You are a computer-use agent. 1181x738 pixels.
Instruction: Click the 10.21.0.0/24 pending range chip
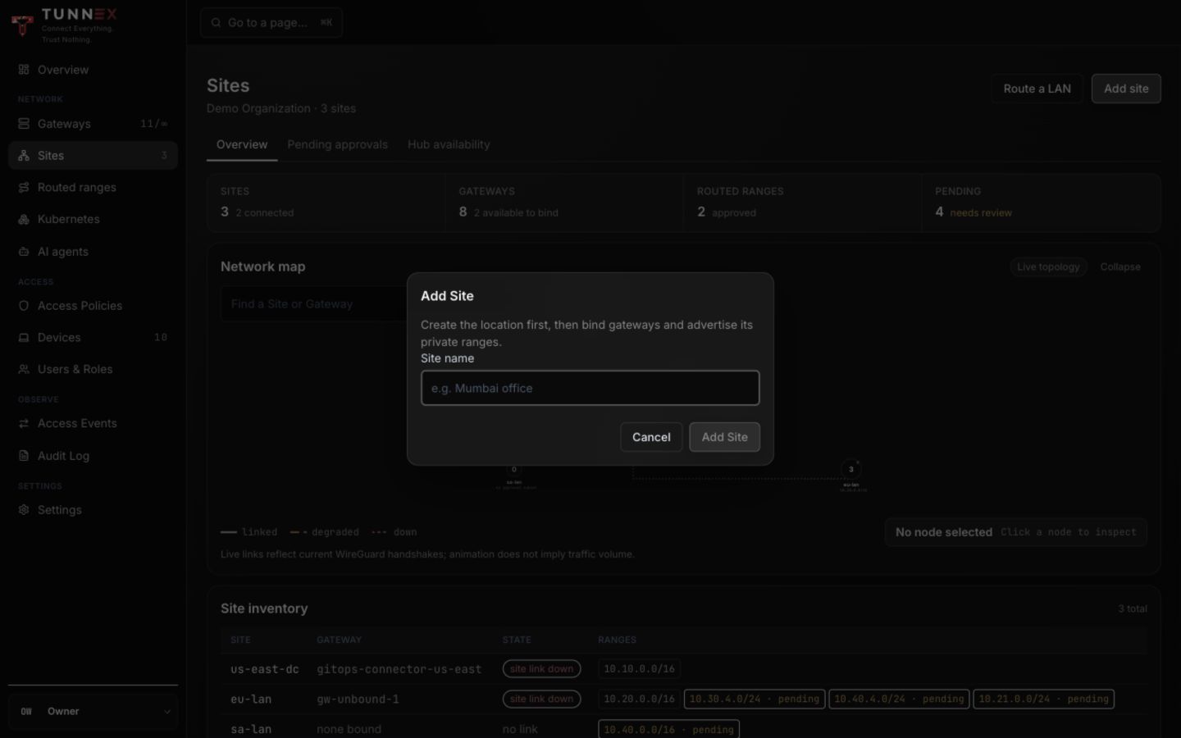(x=1043, y=699)
